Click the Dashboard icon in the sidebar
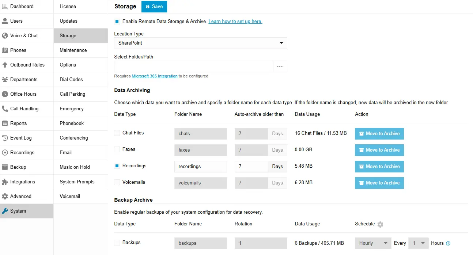Viewport: 473px width, 255px height. [5, 6]
